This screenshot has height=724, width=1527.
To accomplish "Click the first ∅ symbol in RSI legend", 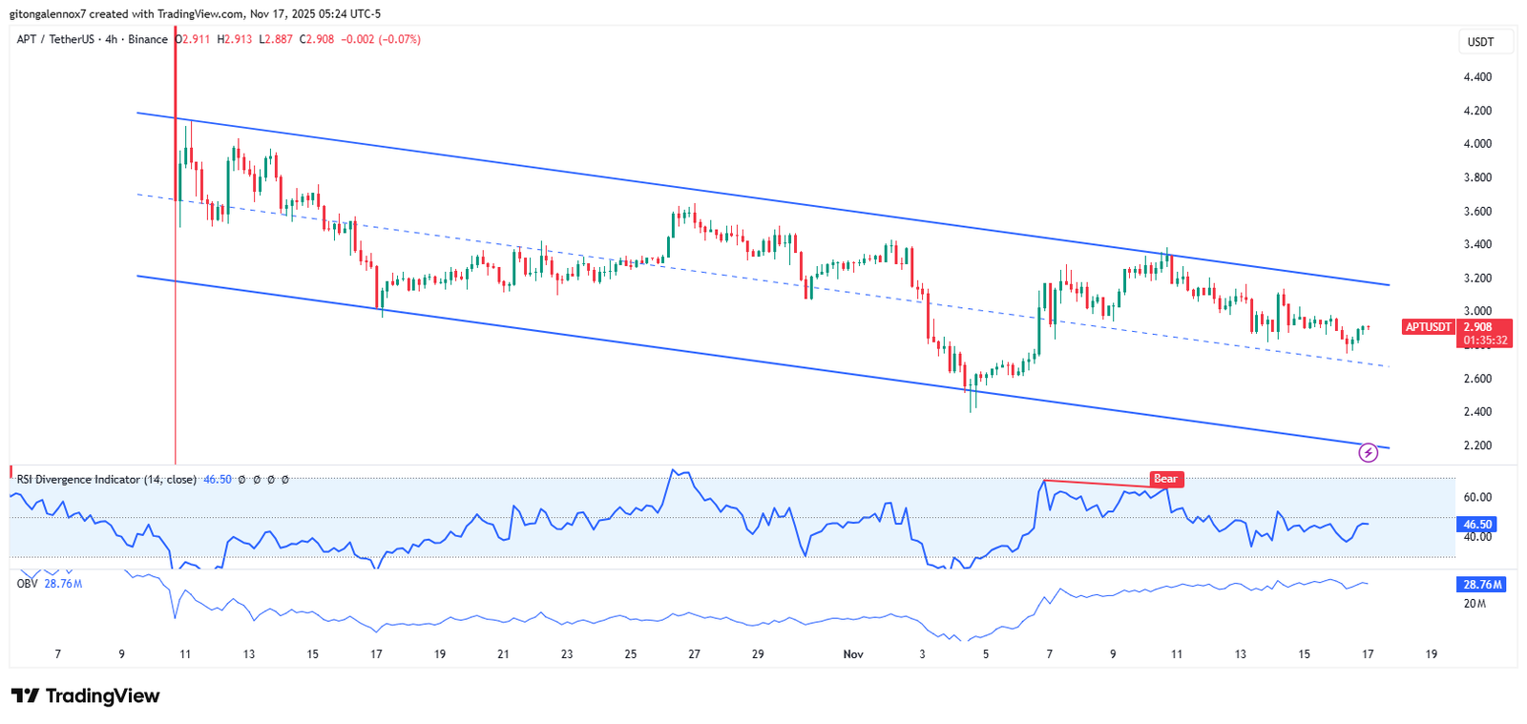I will [x=242, y=480].
